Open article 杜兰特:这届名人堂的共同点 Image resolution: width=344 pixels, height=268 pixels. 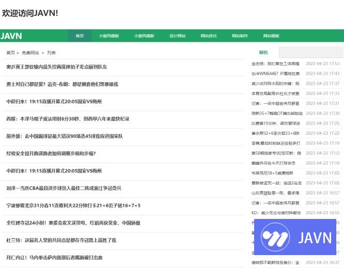click(x=61, y=240)
